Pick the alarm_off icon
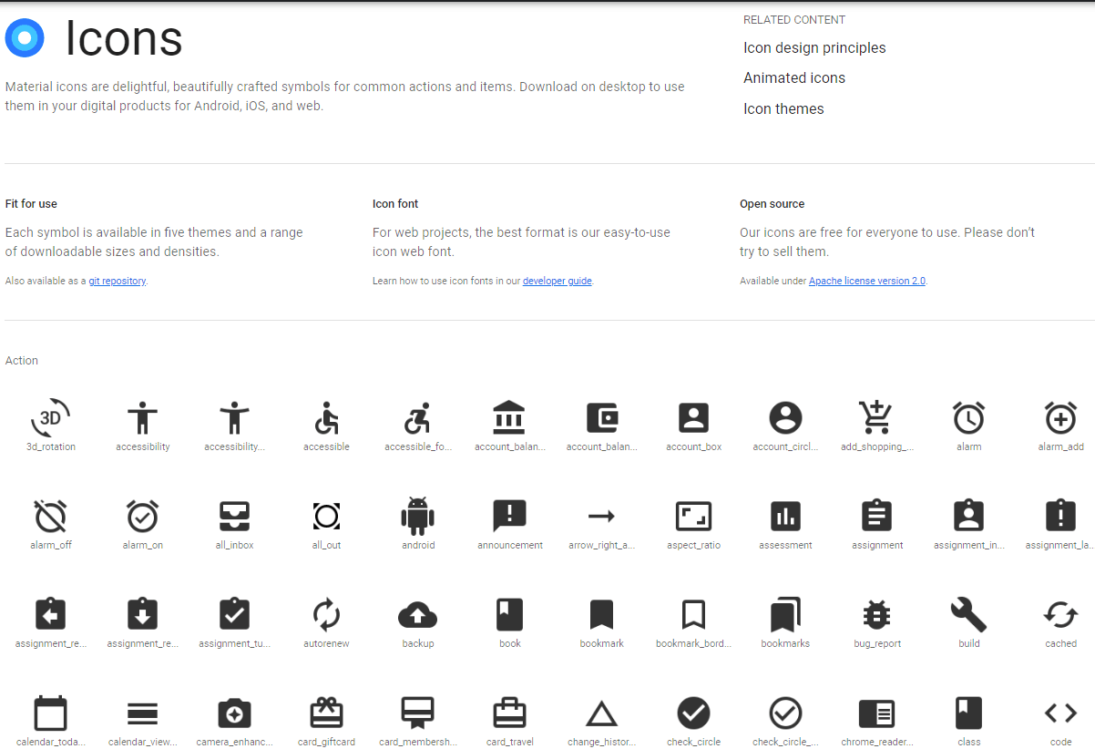 pos(51,516)
